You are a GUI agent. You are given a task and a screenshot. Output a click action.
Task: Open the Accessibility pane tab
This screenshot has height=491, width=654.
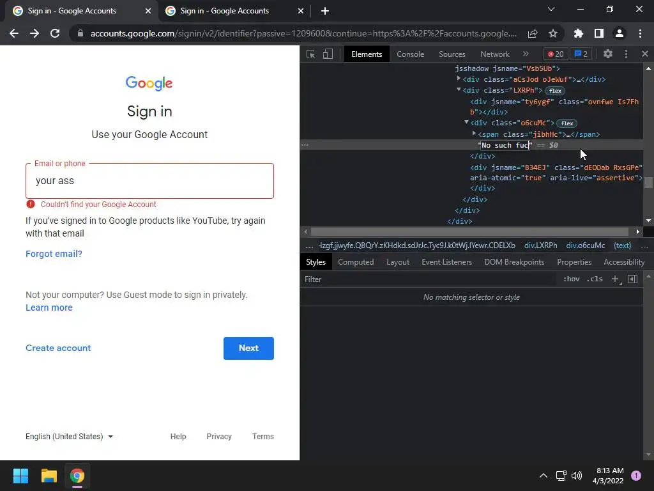tap(624, 262)
